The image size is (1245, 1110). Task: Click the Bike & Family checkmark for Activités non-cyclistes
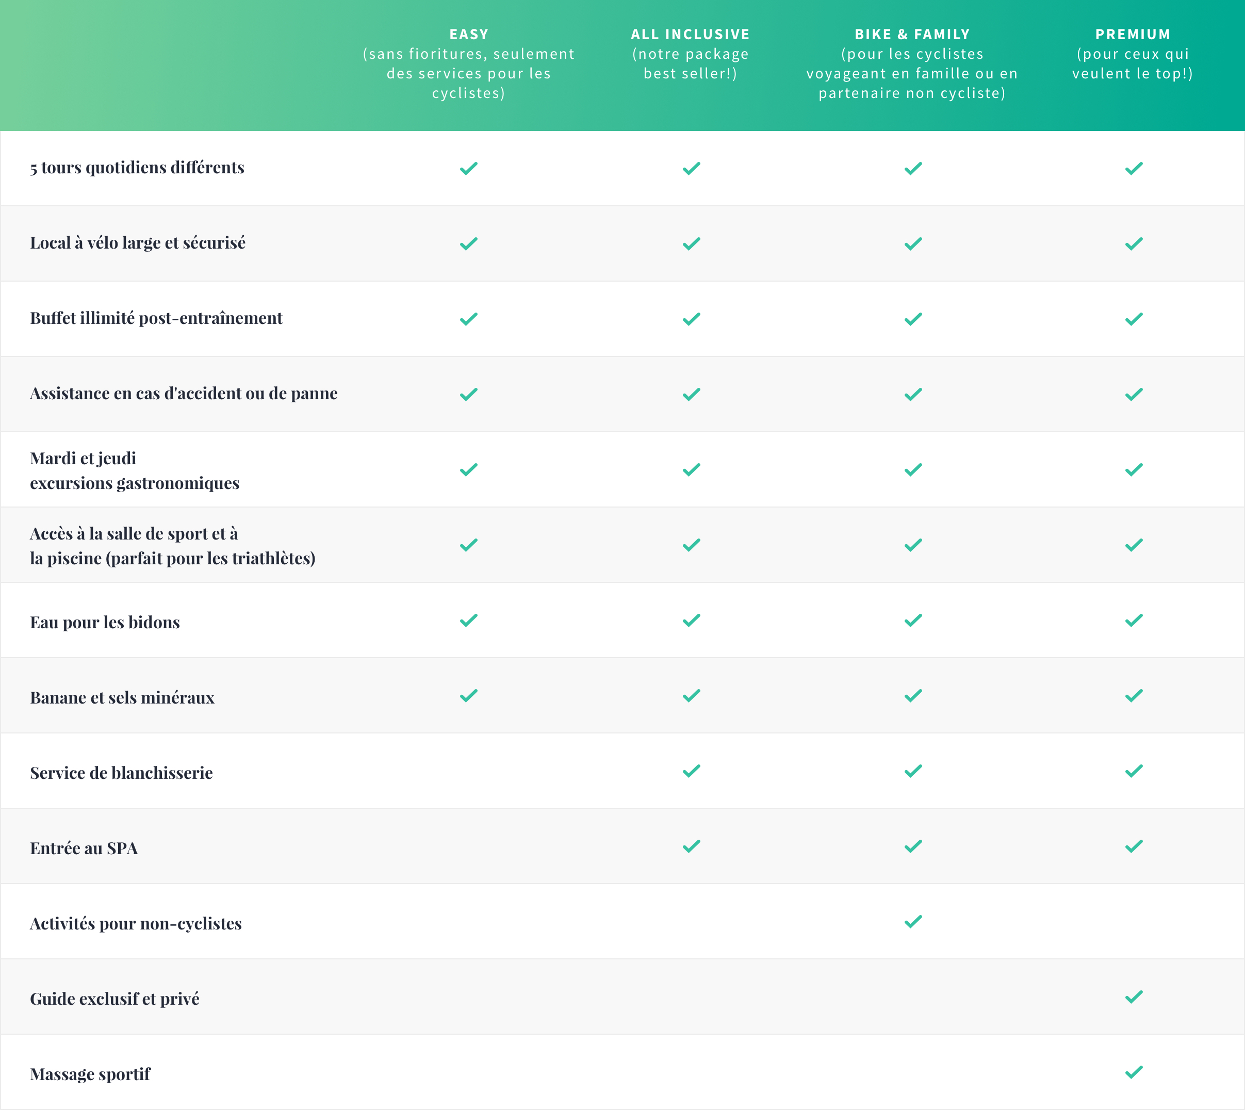(x=913, y=922)
